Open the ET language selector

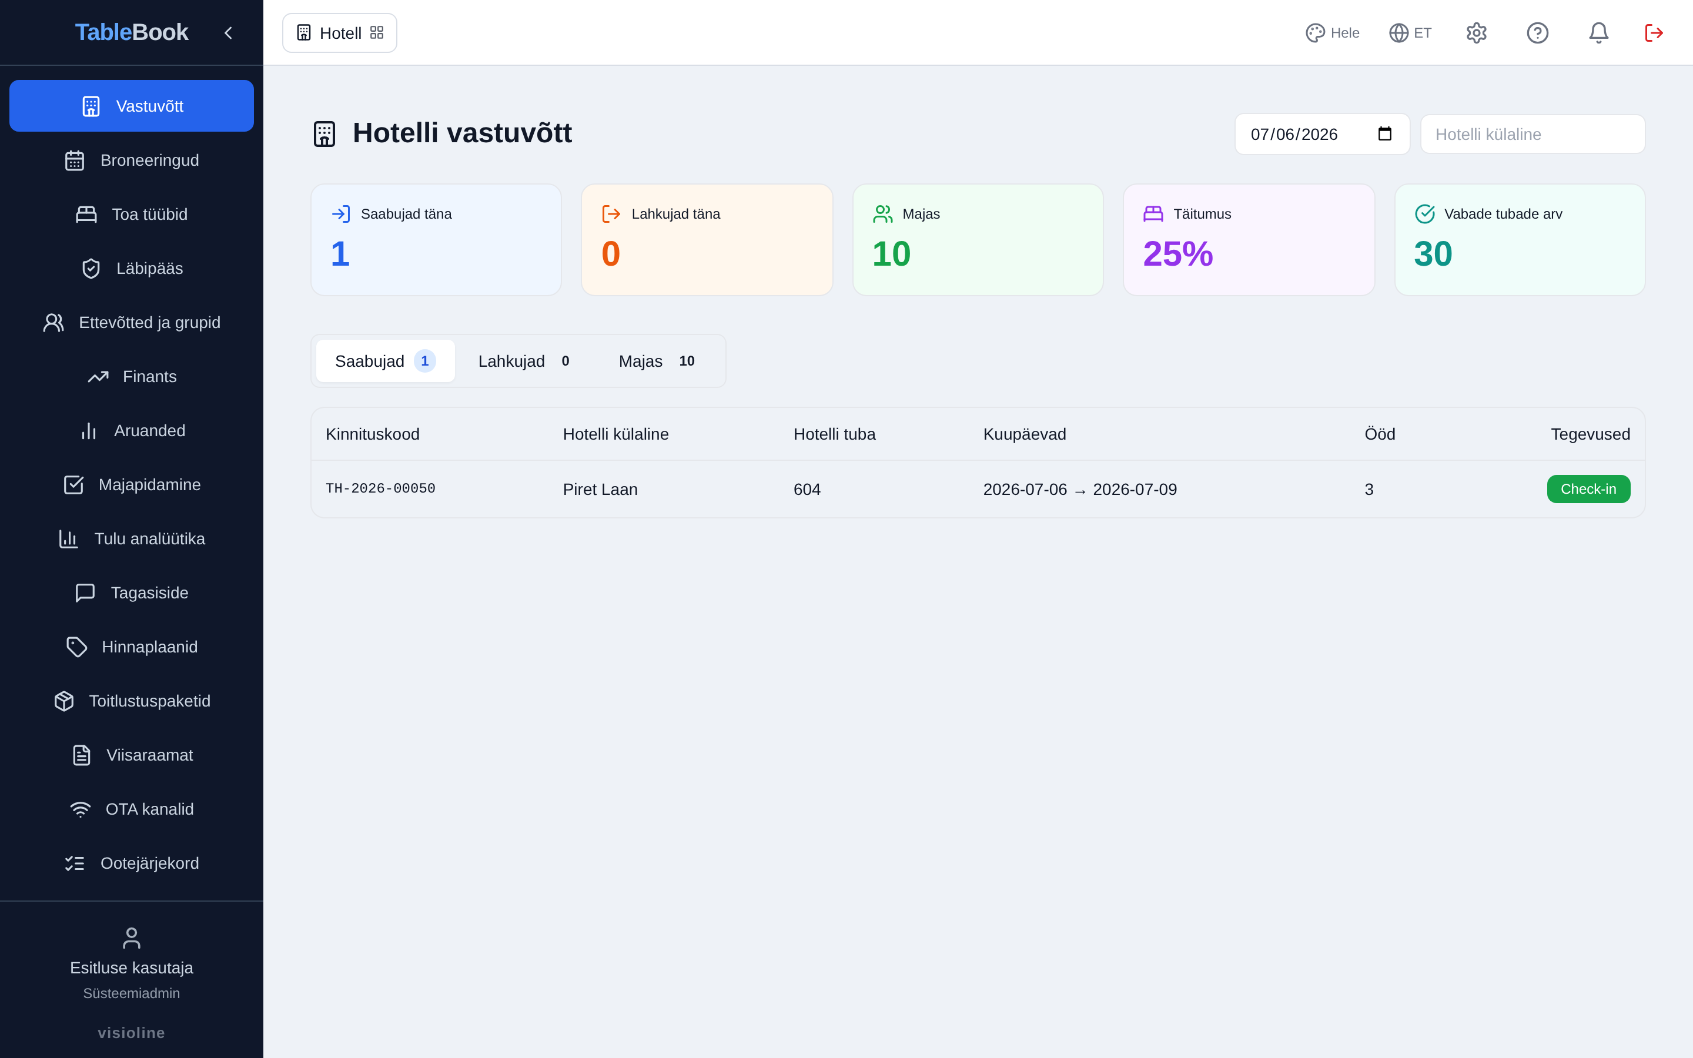pos(1410,33)
